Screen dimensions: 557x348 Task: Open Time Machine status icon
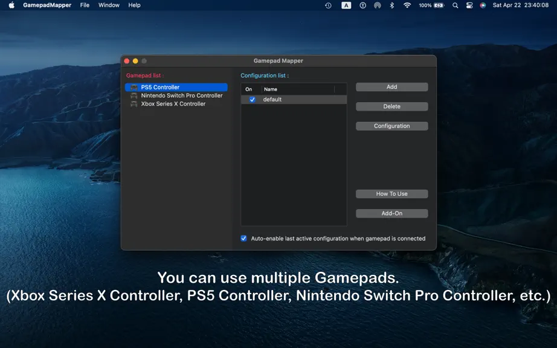(x=328, y=5)
